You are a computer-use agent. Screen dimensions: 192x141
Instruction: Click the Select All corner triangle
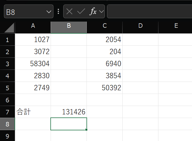[8, 28]
